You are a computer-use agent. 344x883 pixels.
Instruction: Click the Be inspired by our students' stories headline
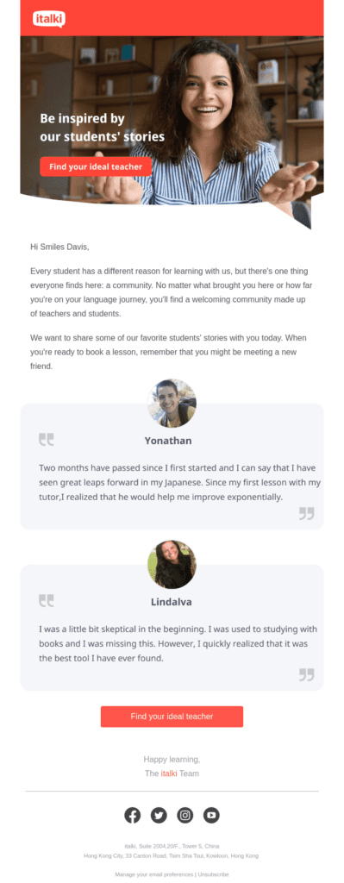(x=103, y=128)
